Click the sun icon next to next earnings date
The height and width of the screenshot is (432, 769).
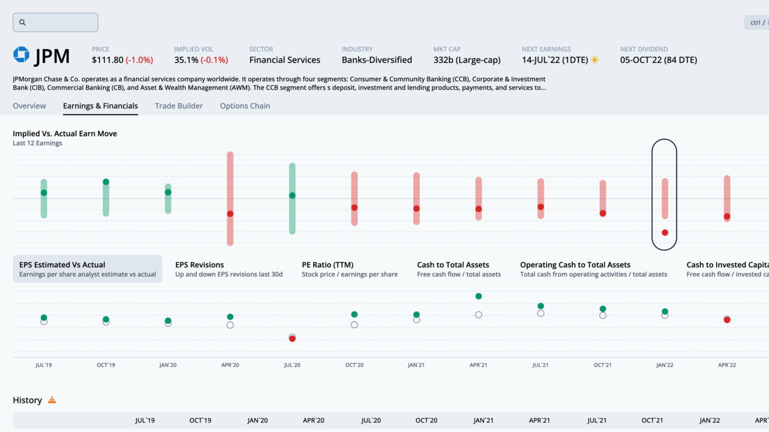[x=595, y=60]
